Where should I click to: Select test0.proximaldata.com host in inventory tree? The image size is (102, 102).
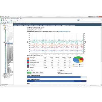(10, 43)
